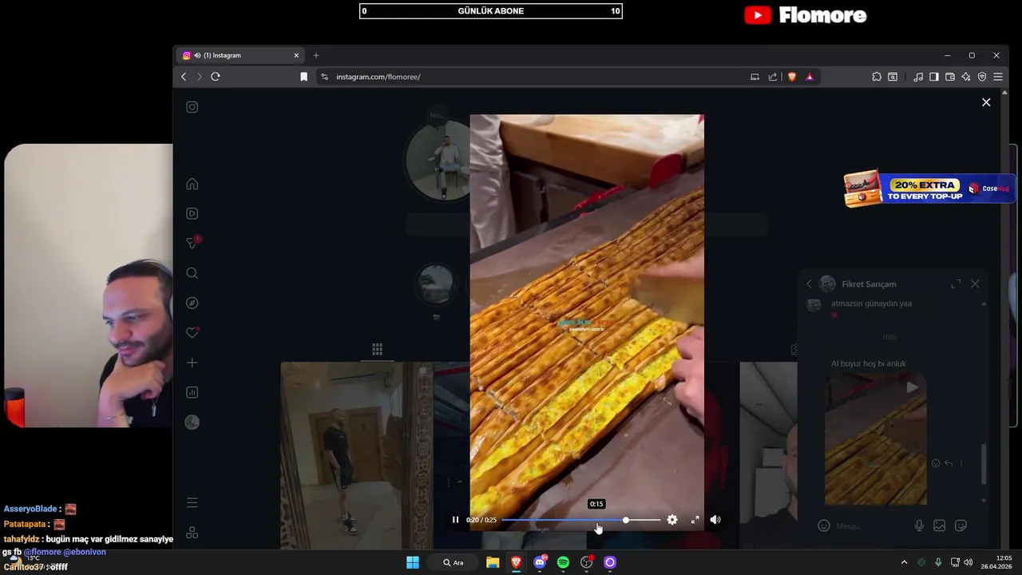
Task: Click the install app icon in address bar
Action: (x=755, y=77)
